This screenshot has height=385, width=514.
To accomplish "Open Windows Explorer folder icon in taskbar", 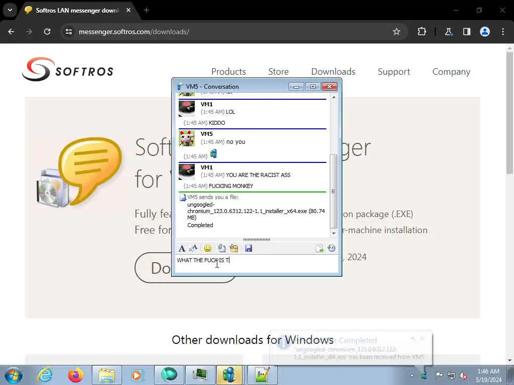I will point(107,375).
